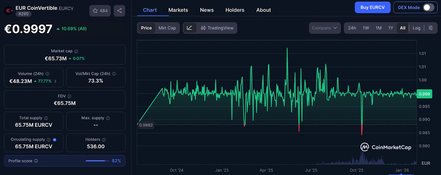Set chart range to 24h

352,28
